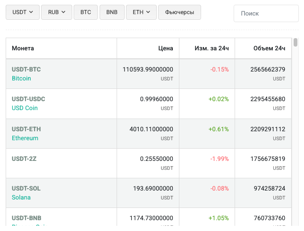This screenshot has height=231, width=304.
Task: Open the USDT market dropdown
Action: pyautogui.click(x=22, y=12)
